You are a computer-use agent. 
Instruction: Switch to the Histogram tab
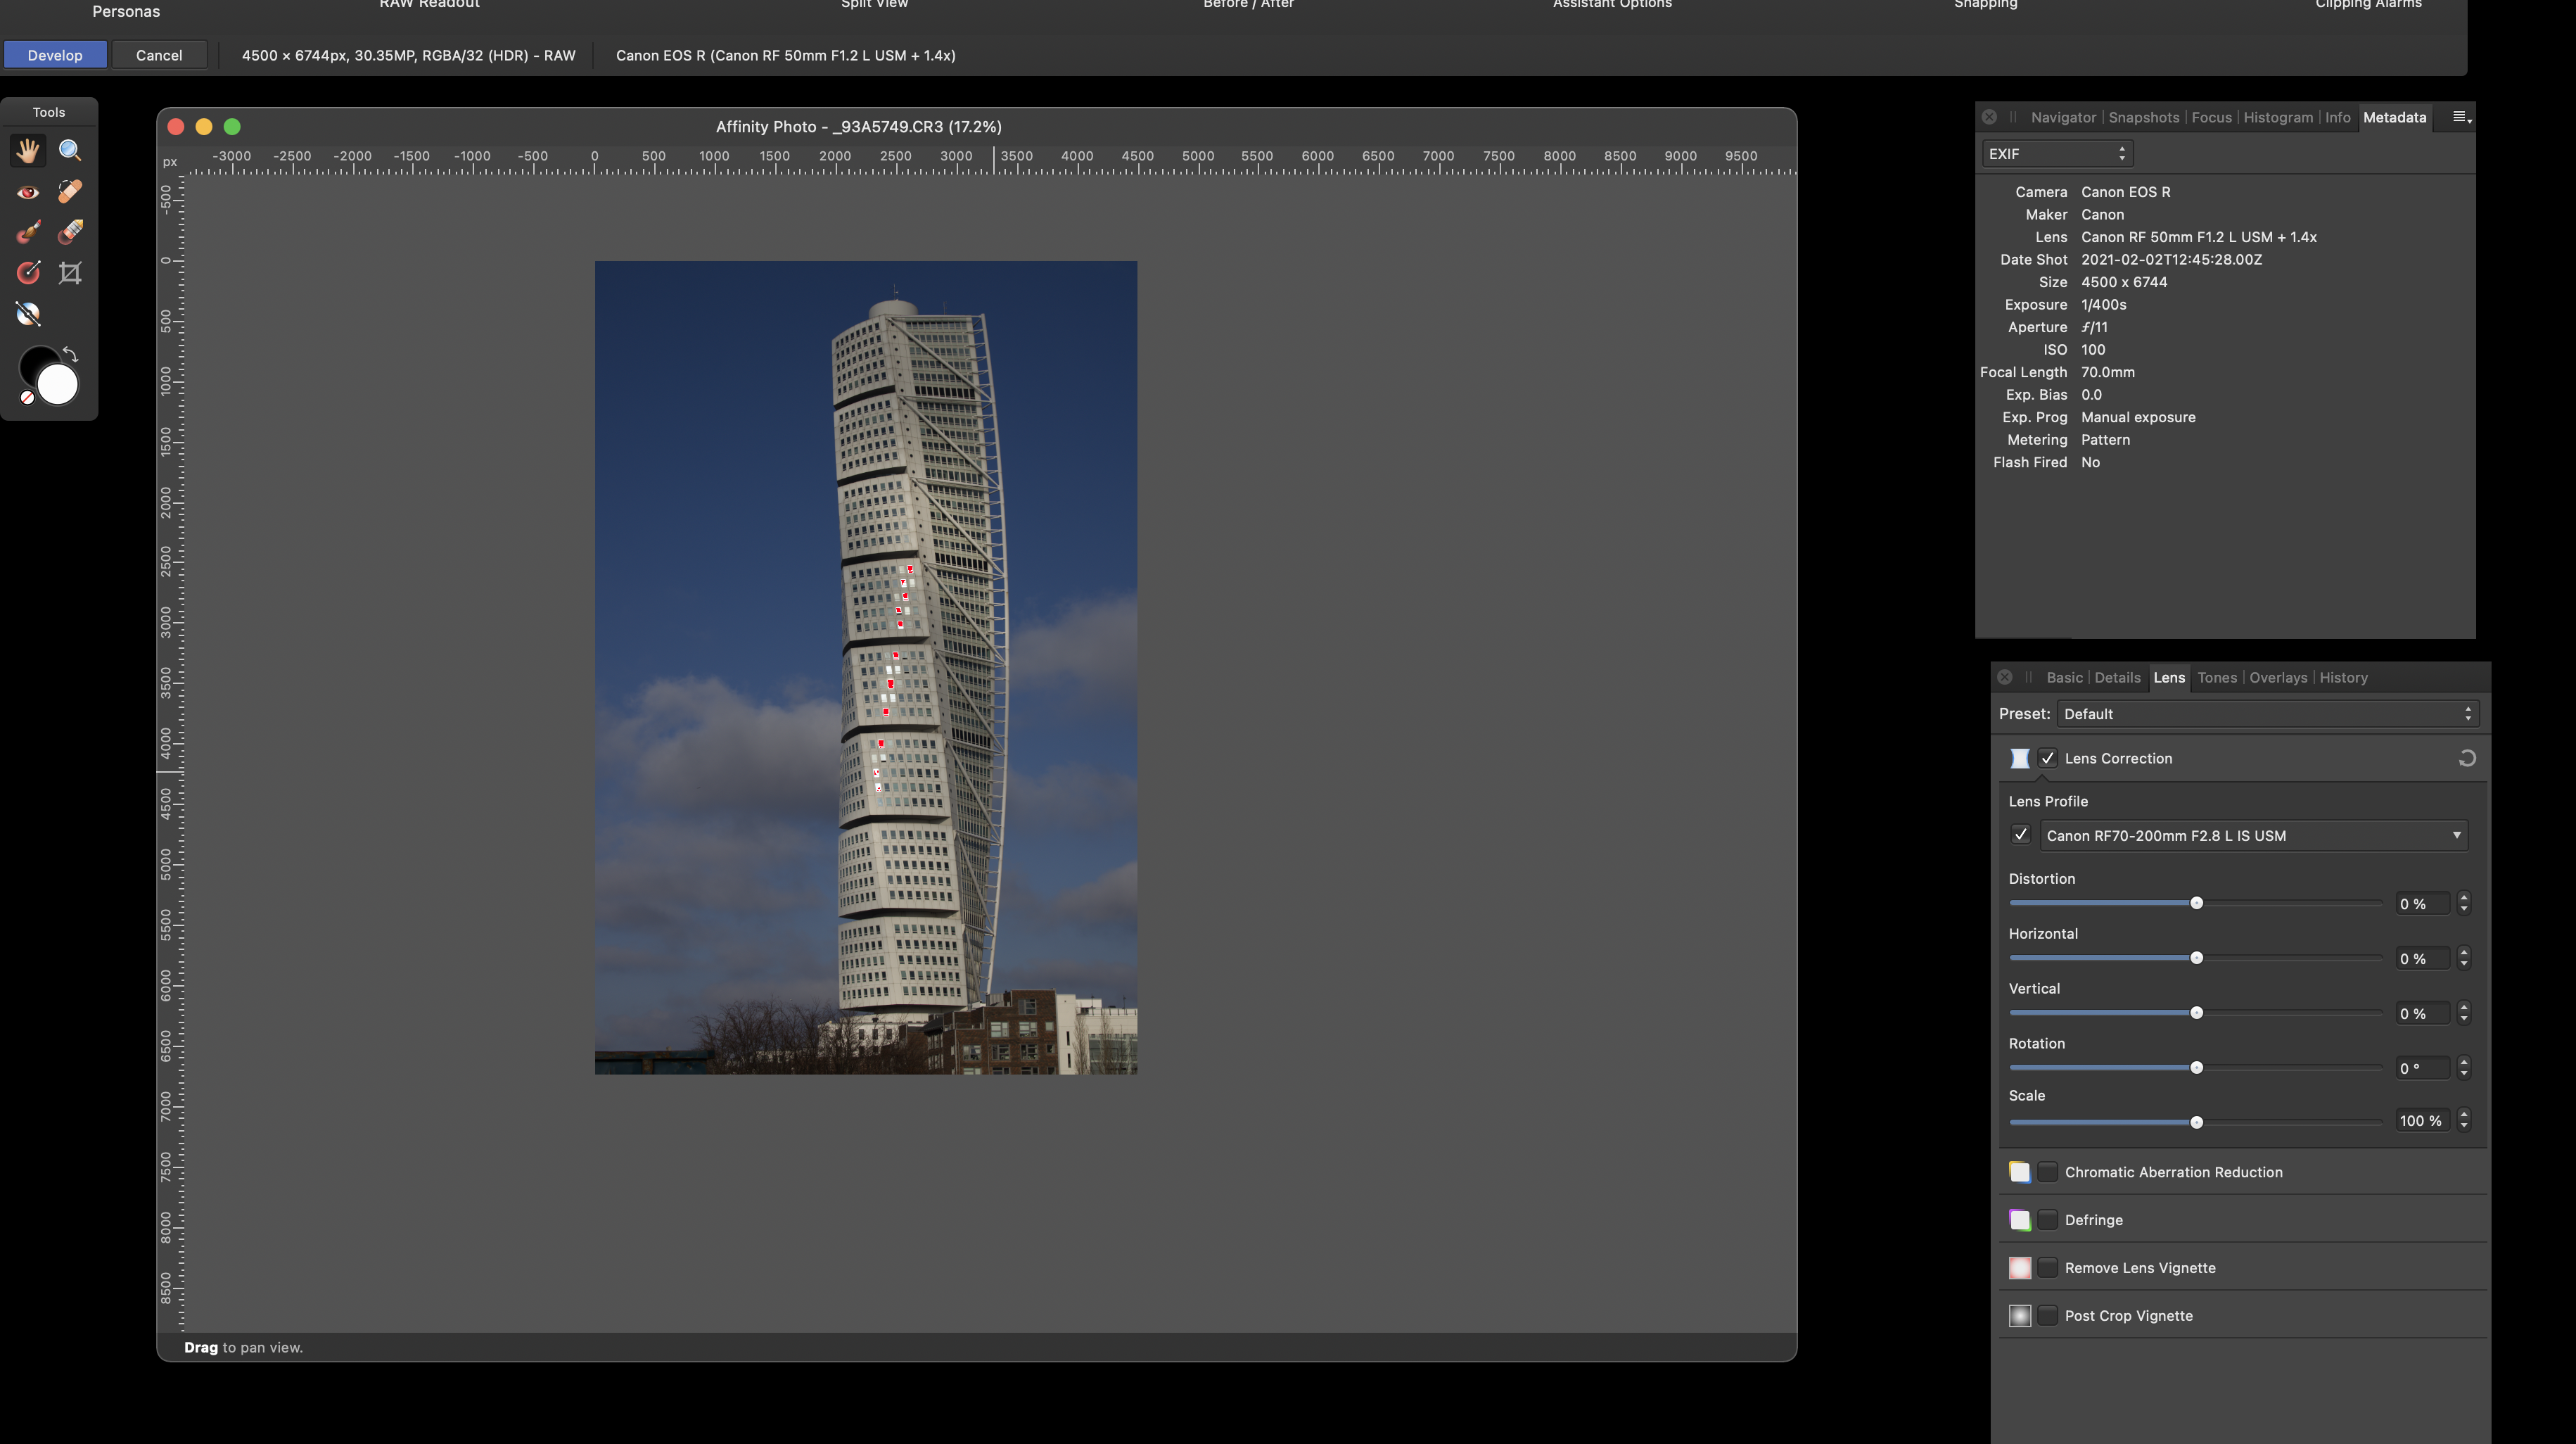click(2277, 117)
